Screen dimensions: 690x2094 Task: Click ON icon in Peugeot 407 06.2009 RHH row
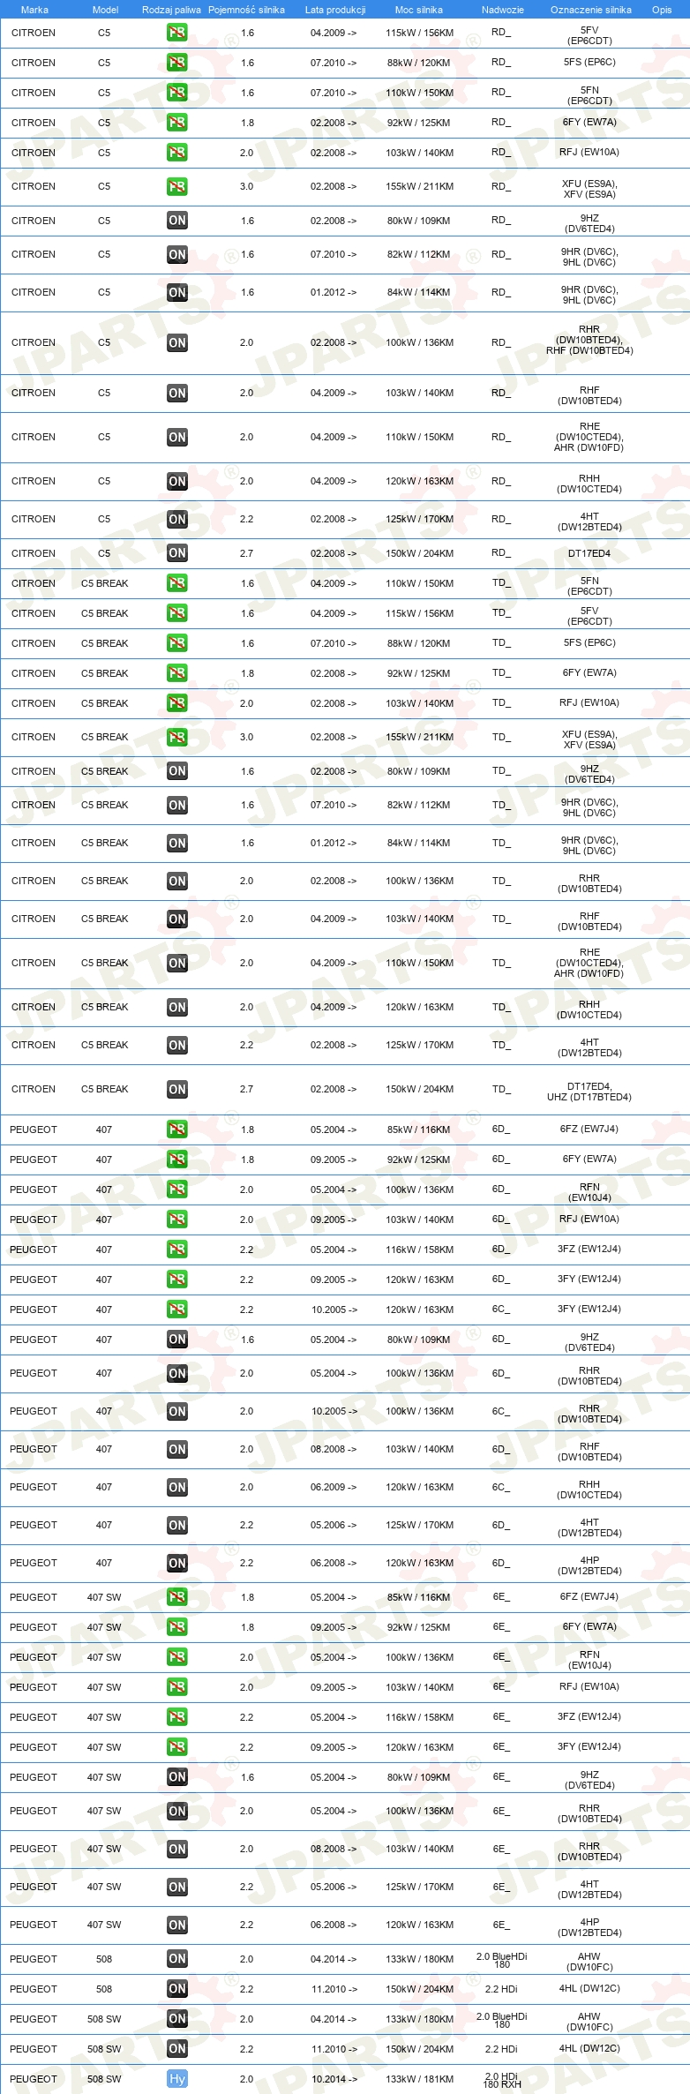177,1487
